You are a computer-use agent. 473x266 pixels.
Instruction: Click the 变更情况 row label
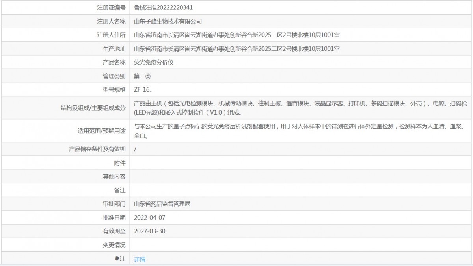(x=114, y=245)
